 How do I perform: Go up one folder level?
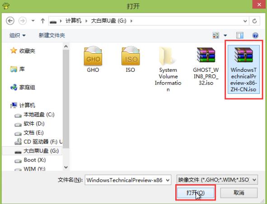point(43,21)
